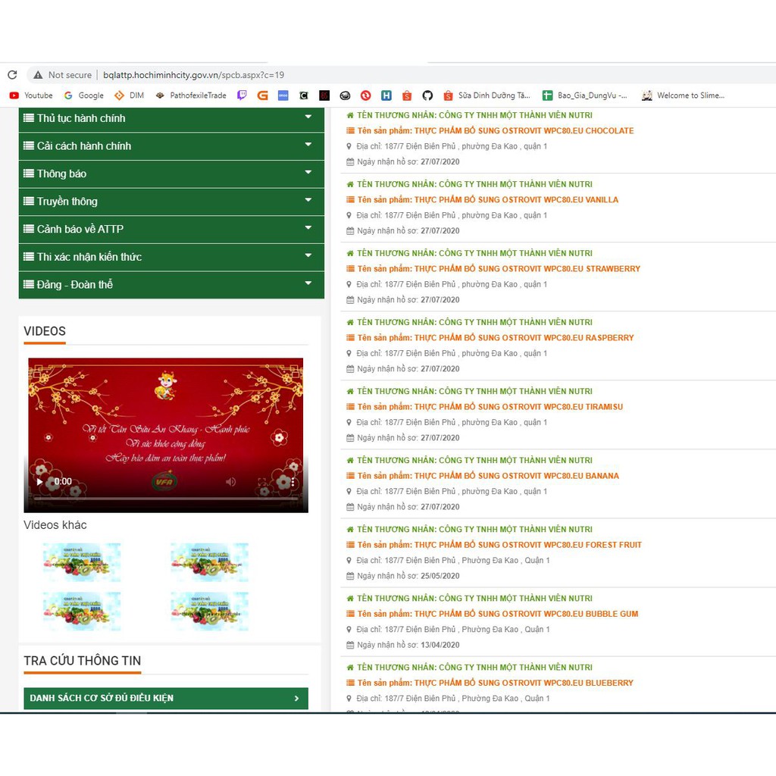Expand the Cảnh báo về ATTP arrow
This screenshot has height=776, width=776.
coord(308,227)
